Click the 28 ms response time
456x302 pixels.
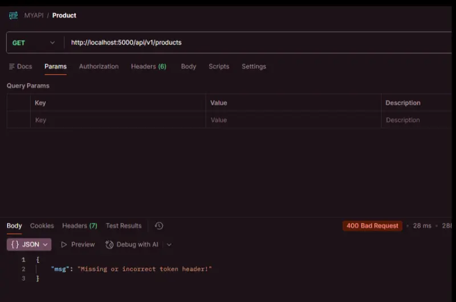pos(422,226)
